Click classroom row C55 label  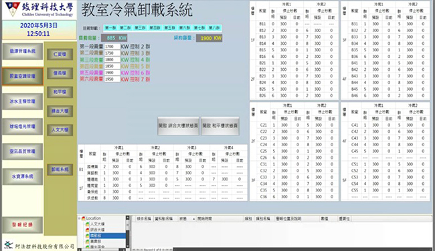click(355, 190)
